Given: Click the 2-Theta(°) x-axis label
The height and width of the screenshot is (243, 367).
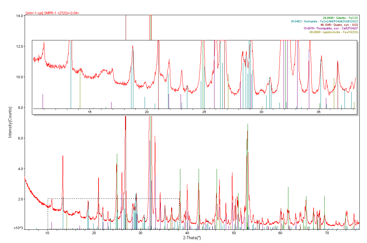Looking at the screenshot, I should pyautogui.click(x=192, y=238).
